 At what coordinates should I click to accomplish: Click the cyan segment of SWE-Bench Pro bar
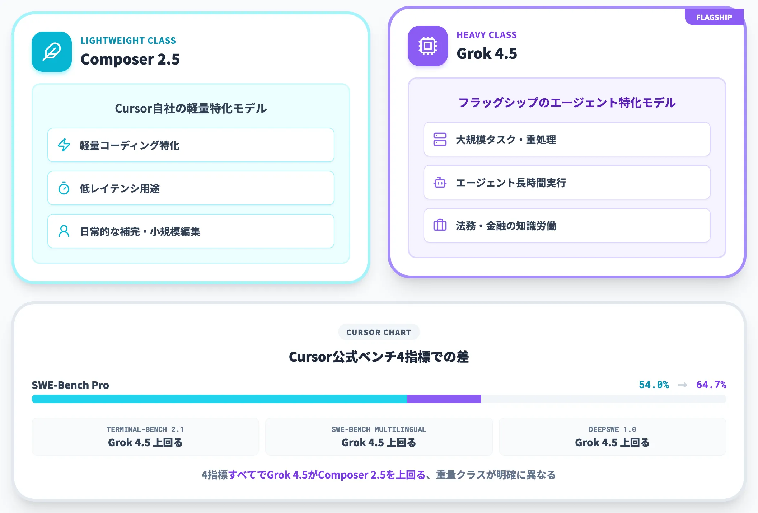[x=219, y=399]
